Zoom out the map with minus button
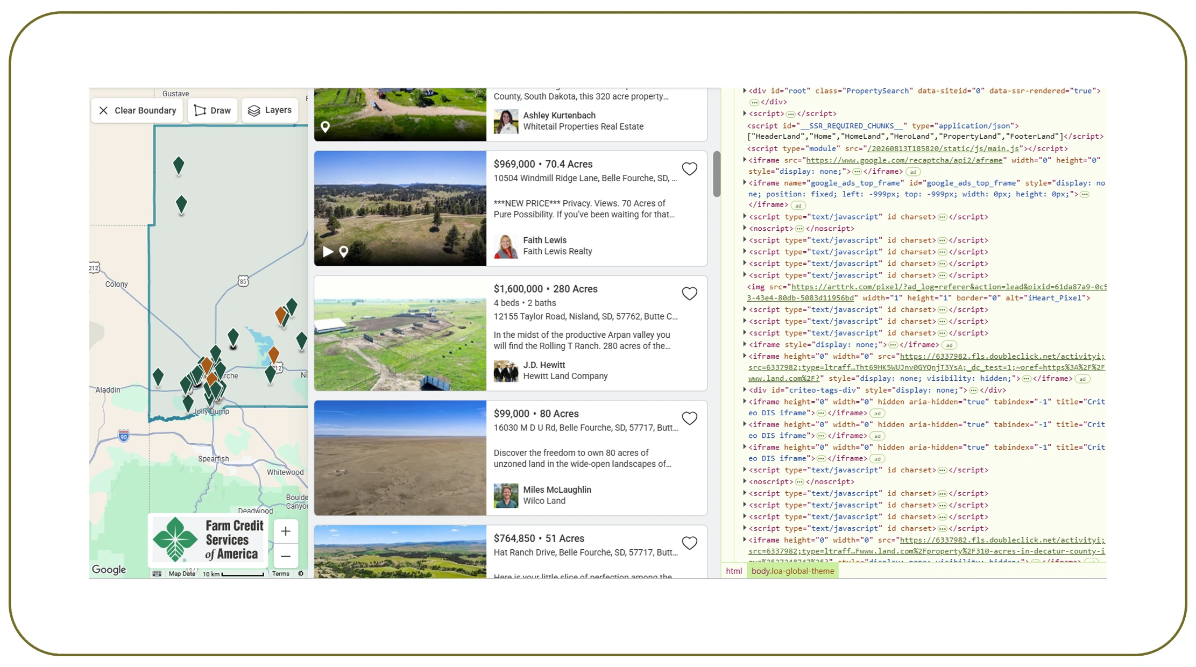This screenshot has height=667, width=1196. (x=286, y=556)
